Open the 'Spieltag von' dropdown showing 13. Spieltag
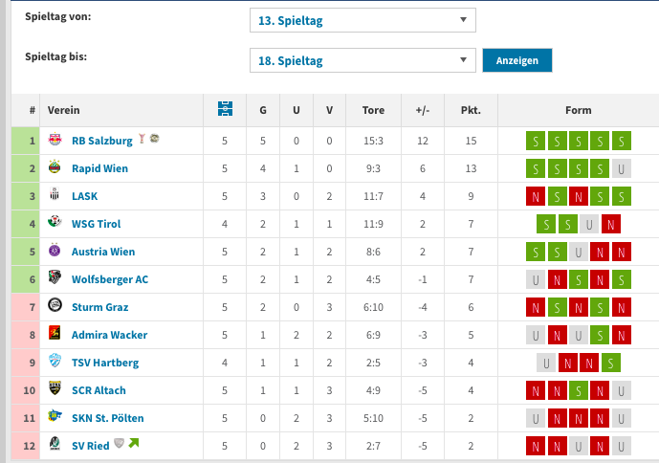 (x=362, y=20)
